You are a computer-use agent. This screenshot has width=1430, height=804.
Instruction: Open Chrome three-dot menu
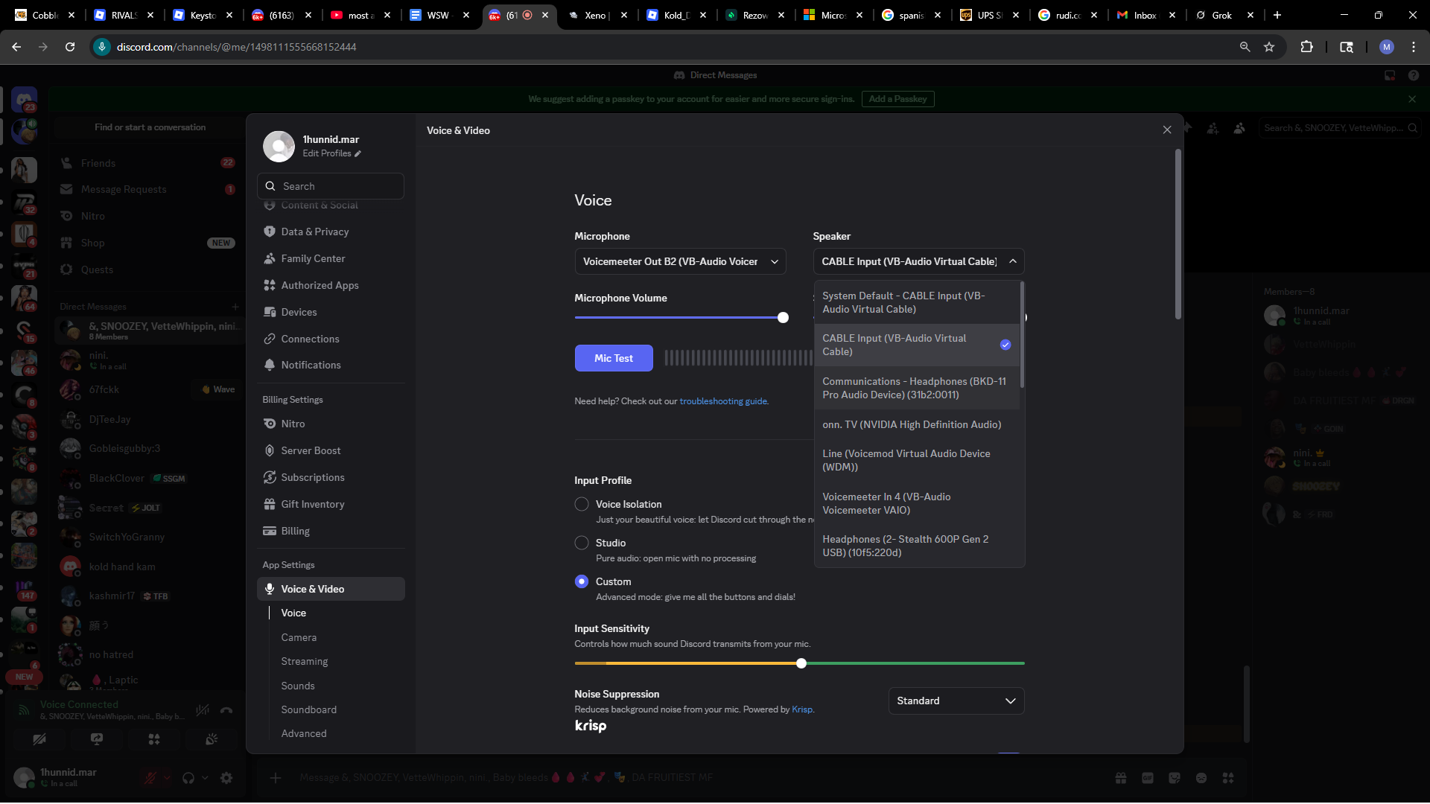(x=1414, y=47)
